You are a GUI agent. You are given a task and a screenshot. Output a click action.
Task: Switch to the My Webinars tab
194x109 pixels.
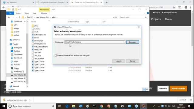tap(18, 2)
